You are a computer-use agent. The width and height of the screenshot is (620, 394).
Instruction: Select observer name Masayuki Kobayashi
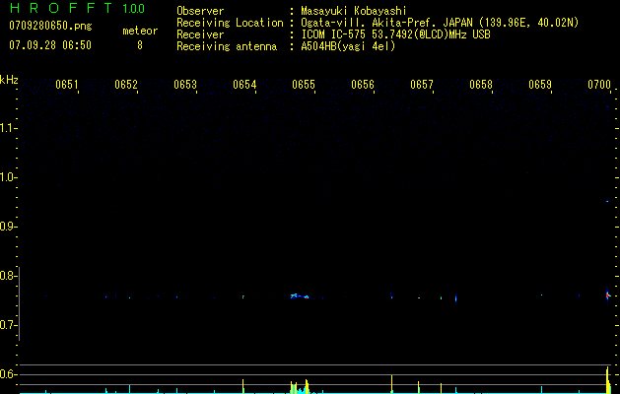pyautogui.click(x=354, y=11)
